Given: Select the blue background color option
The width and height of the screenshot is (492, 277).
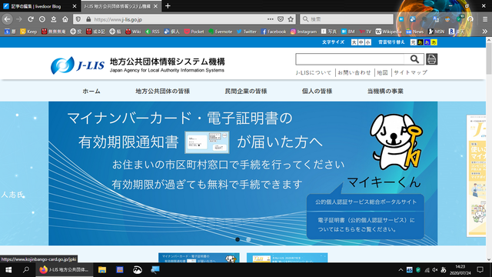Looking at the screenshot, I should (x=427, y=42).
